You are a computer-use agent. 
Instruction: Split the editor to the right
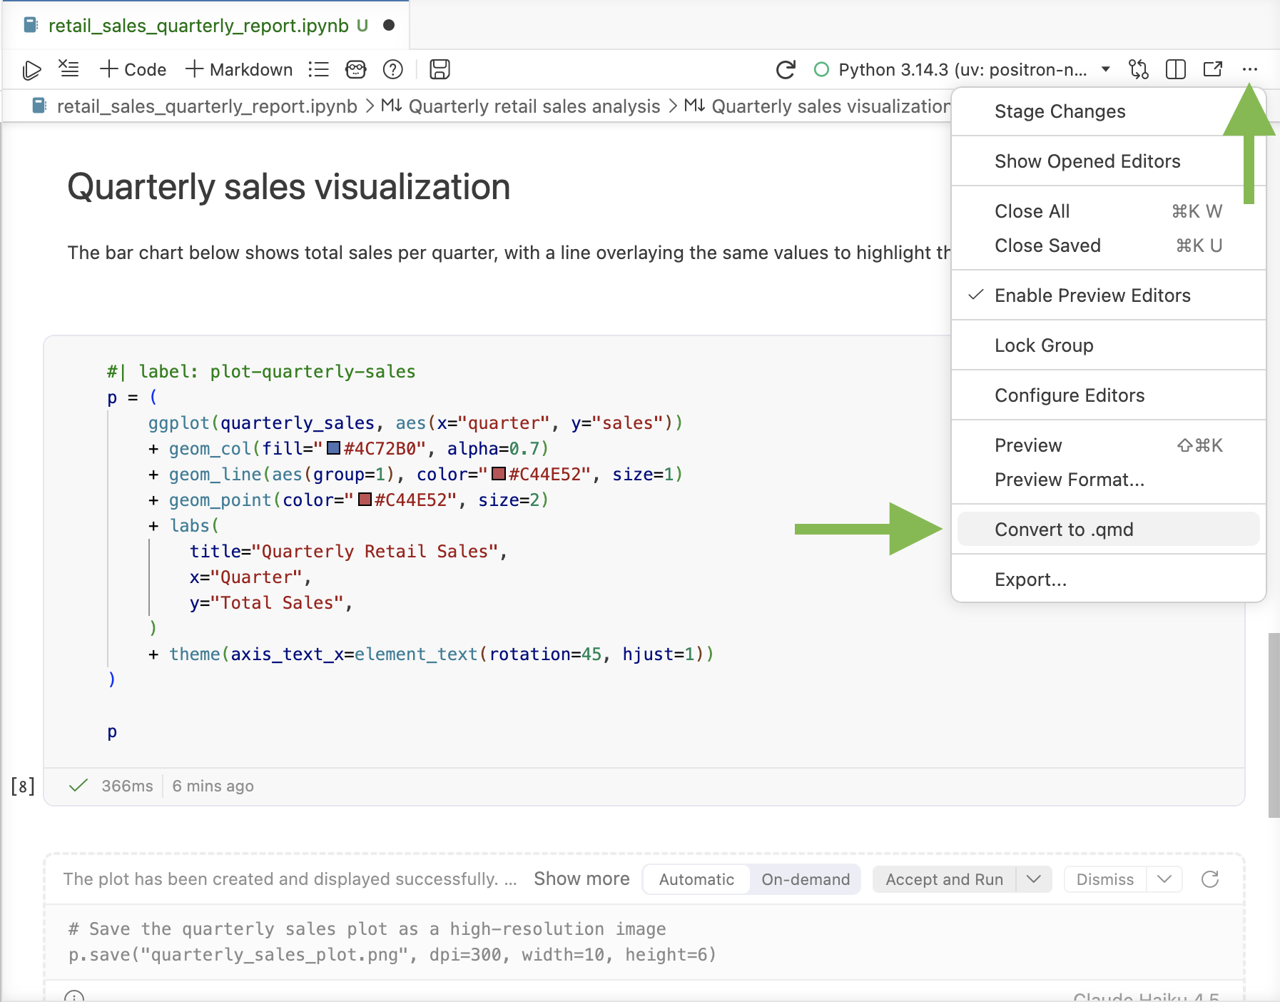pos(1176,69)
